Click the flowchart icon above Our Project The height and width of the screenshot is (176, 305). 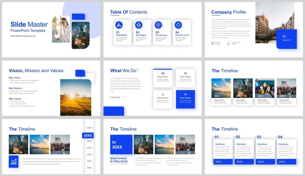[x=138, y=25]
